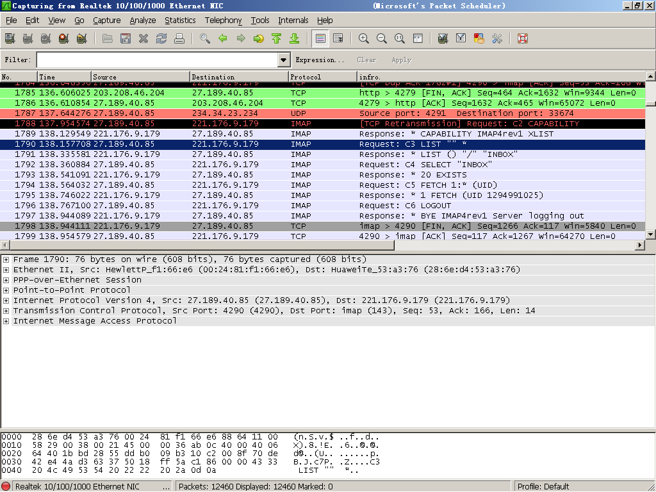Viewport: 656px width, 492px height.
Task: Select packet 1796 LOGOUT request row
Action: point(323,206)
